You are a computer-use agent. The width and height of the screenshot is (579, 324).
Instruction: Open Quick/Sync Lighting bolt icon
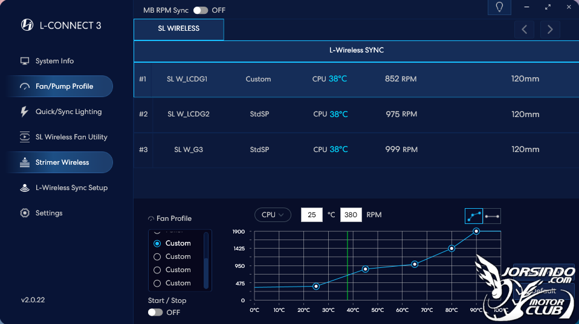[24, 112]
